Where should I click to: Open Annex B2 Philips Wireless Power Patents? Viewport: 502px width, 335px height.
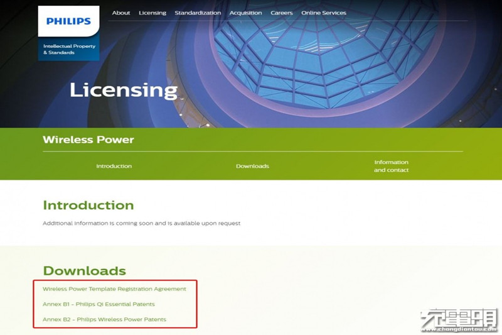coord(104,320)
